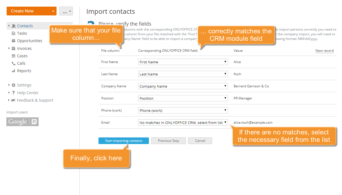Open the Contacts section icon
Image resolution: width=342 pixels, height=195 pixels.
pos(13,26)
